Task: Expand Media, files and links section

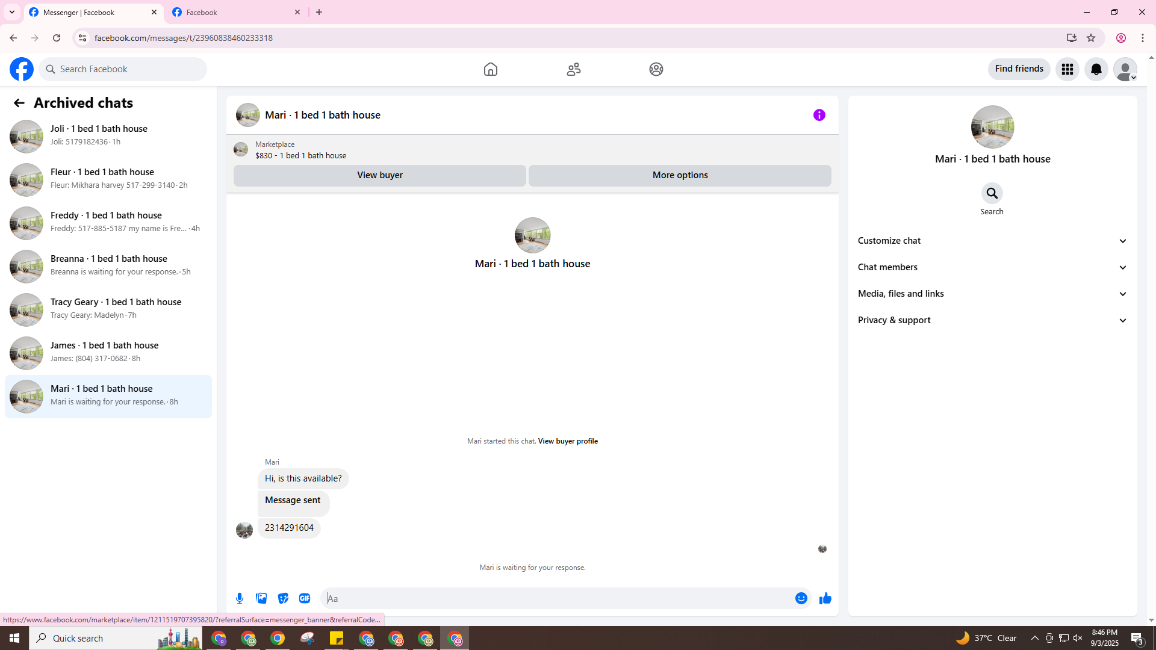Action: click(x=992, y=294)
